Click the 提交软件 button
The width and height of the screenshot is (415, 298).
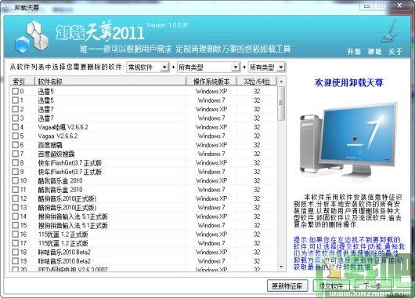click(x=331, y=286)
